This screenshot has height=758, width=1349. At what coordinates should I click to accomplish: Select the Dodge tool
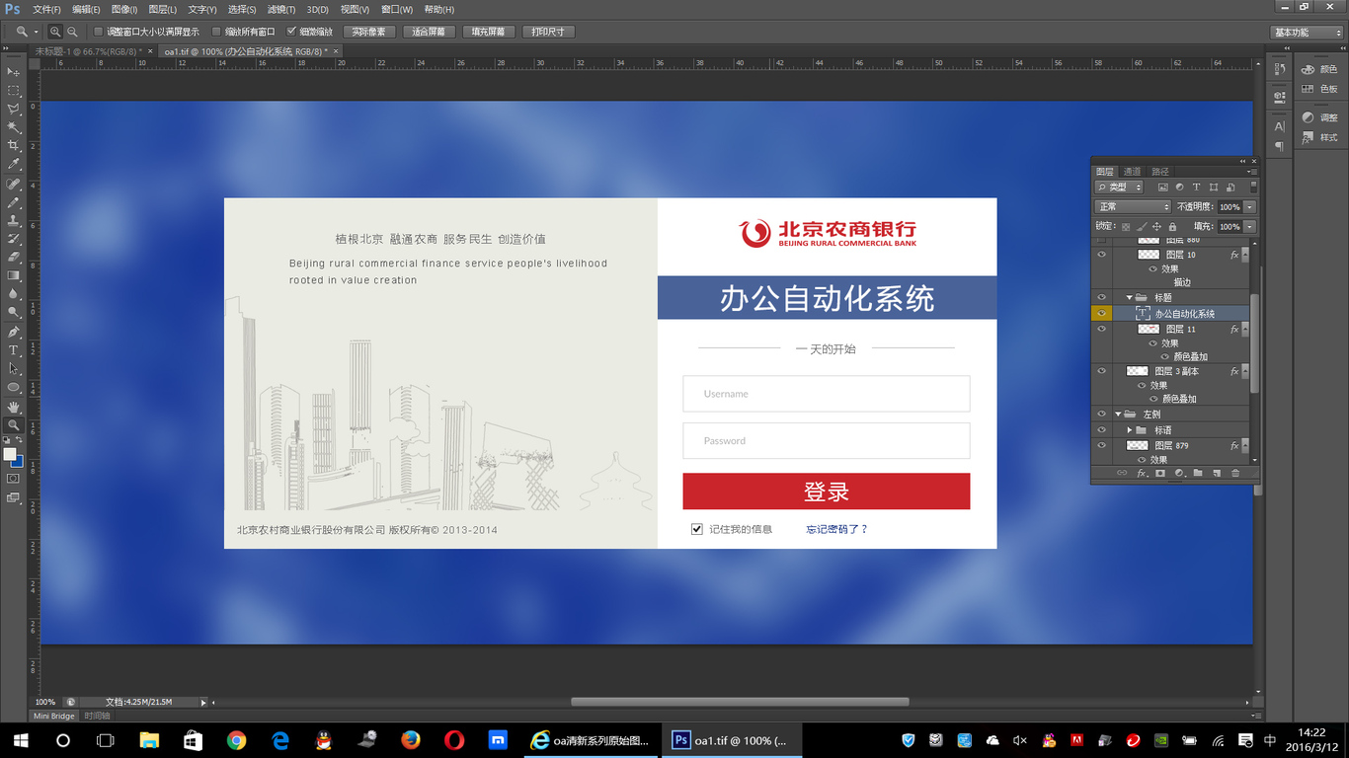[13, 313]
